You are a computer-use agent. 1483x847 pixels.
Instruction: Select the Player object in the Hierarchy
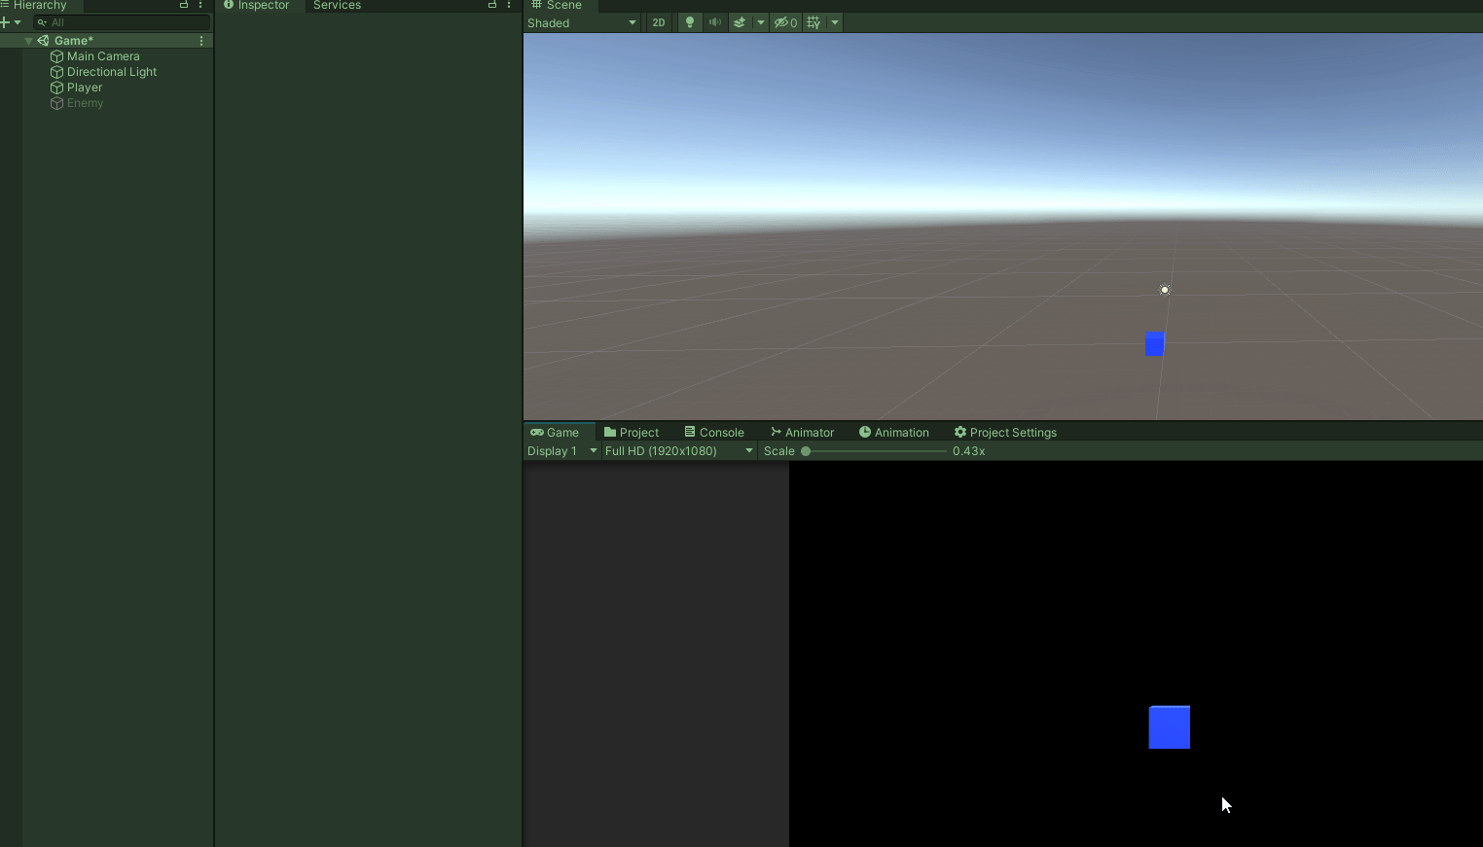[85, 88]
